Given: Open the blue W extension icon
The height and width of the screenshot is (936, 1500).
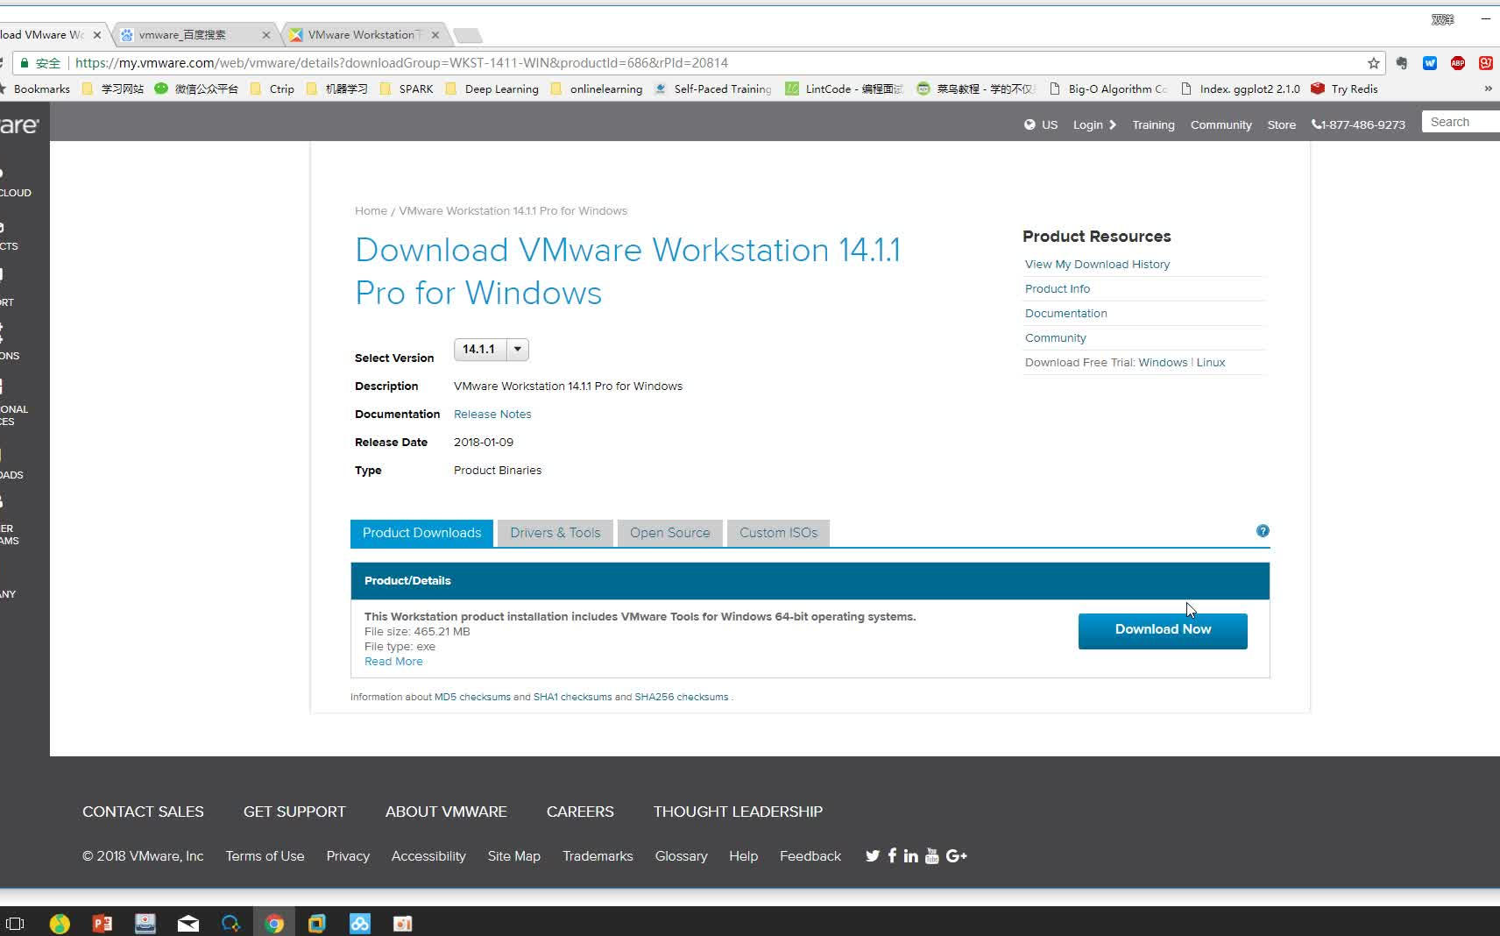Looking at the screenshot, I should pyautogui.click(x=1430, y=63).
